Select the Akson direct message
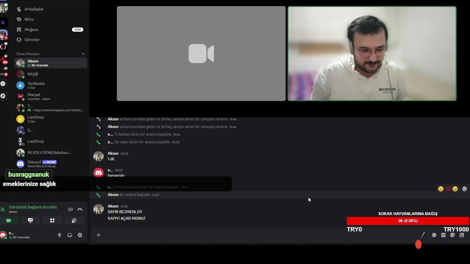 tap(51, 63)
